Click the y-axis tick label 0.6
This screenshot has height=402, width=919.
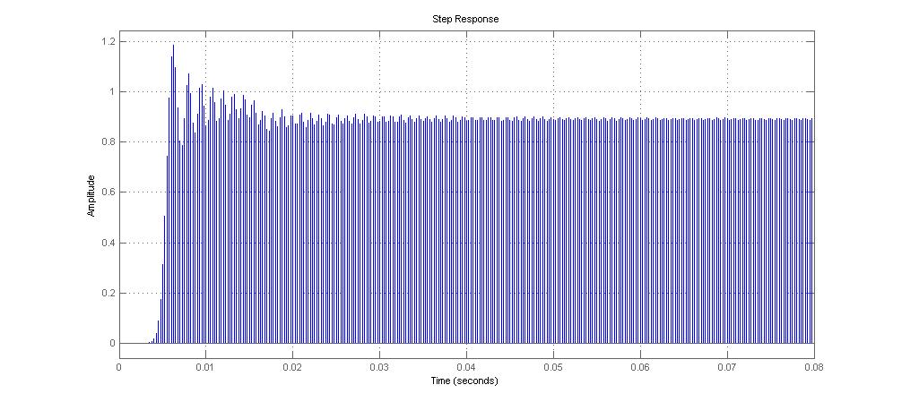(108, 192)
